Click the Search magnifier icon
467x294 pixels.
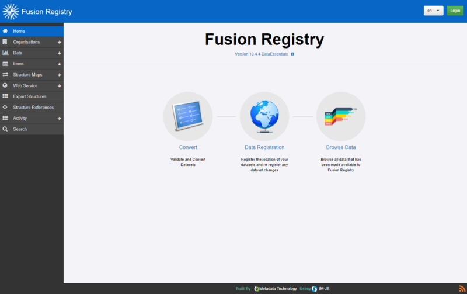(5, 129)
